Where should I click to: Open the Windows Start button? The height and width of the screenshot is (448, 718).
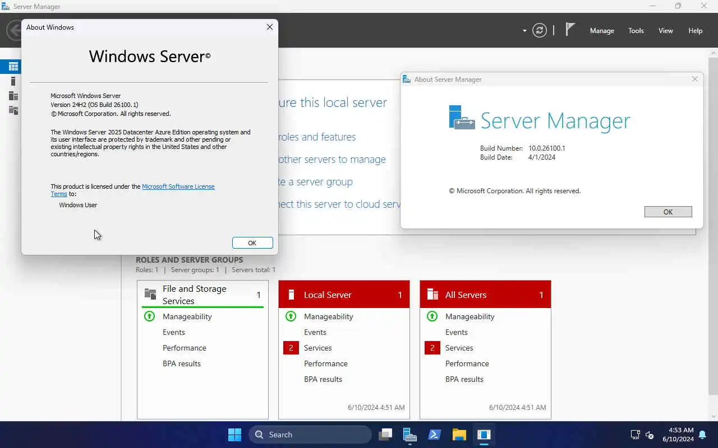pyautogui.click(x=234, y=435)
